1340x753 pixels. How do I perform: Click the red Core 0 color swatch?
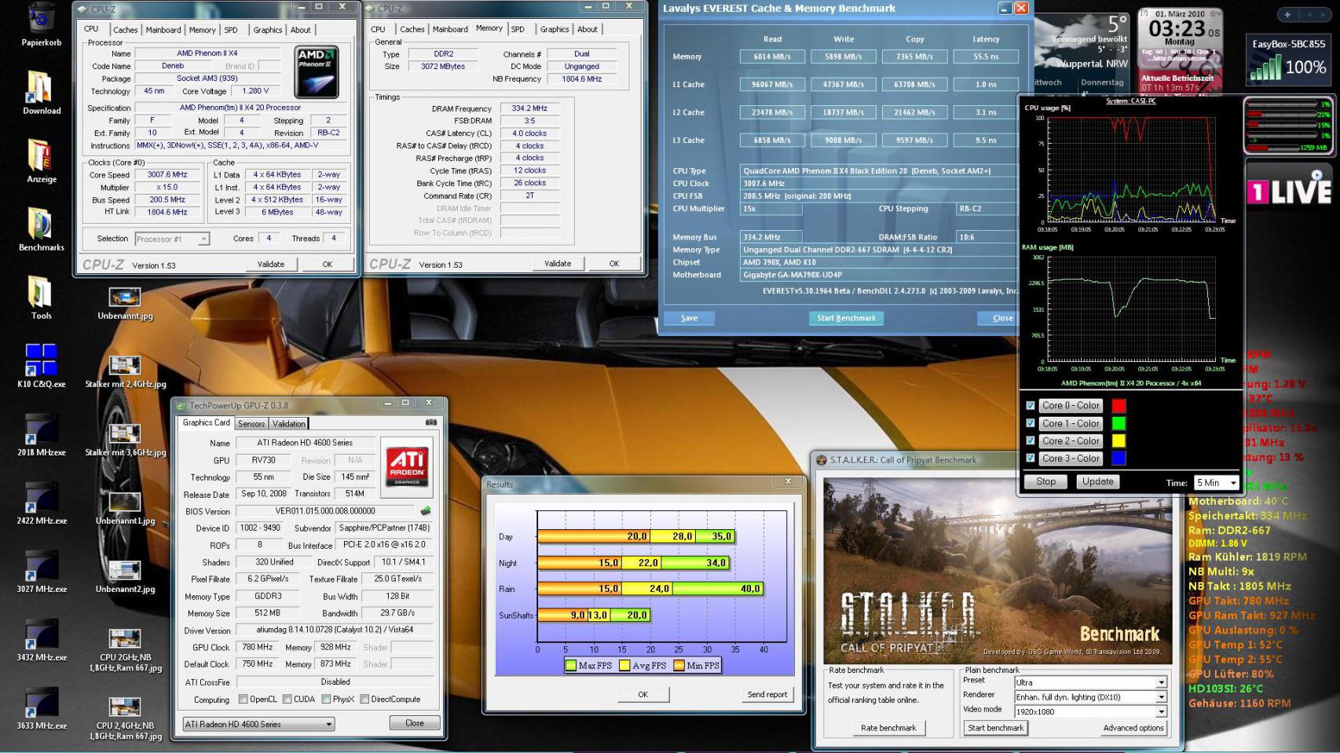[1118, 406]
